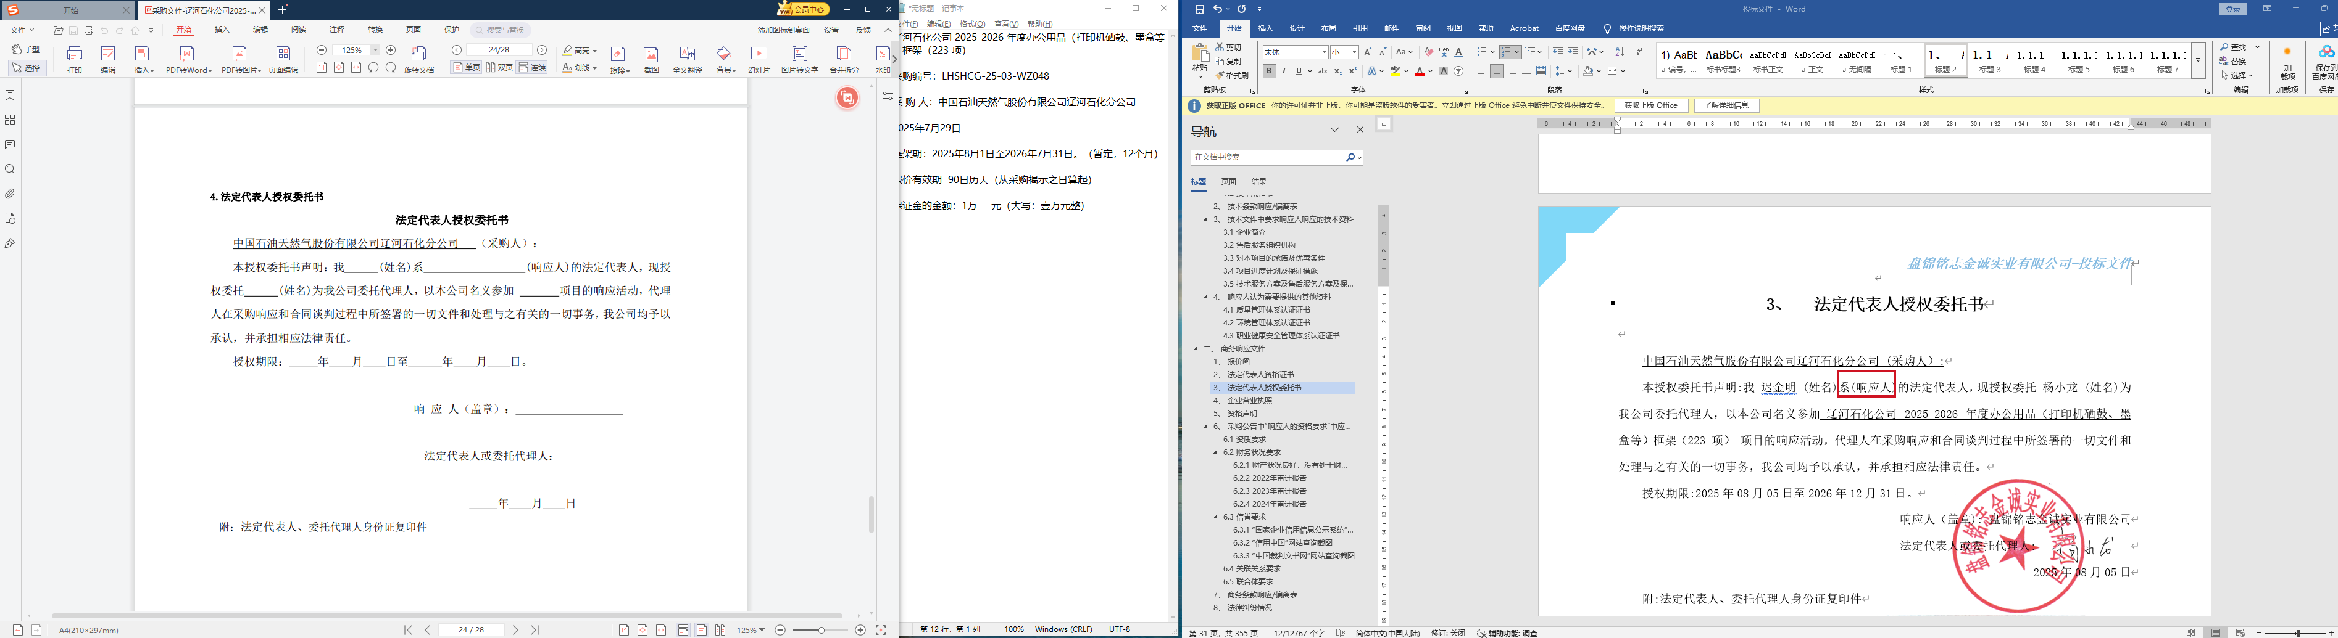Screen dimensions: 2338x638
Task: Click 添加图标到桌面 in PDF reader
Action: pos(783,30)
